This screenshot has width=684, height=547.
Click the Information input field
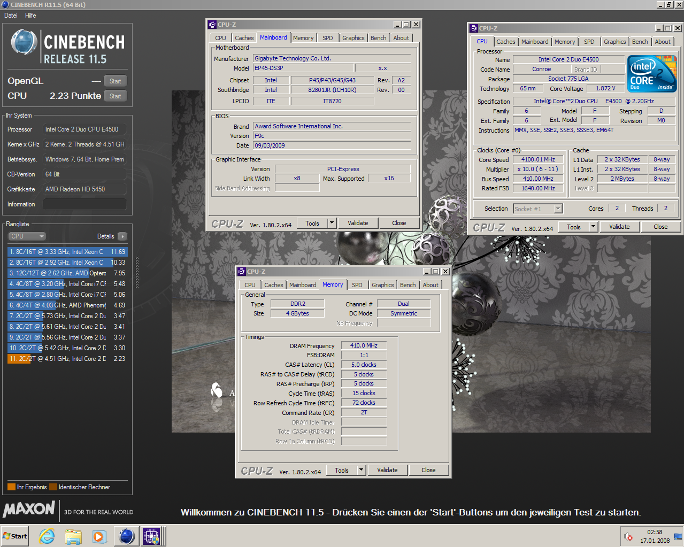coord(84,204)
